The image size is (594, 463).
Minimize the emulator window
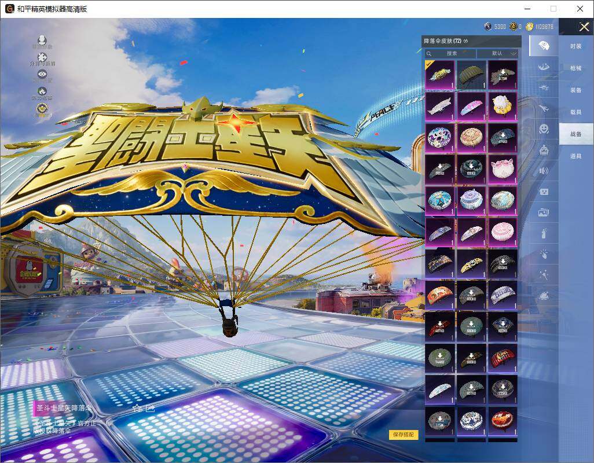coord(527,9)
